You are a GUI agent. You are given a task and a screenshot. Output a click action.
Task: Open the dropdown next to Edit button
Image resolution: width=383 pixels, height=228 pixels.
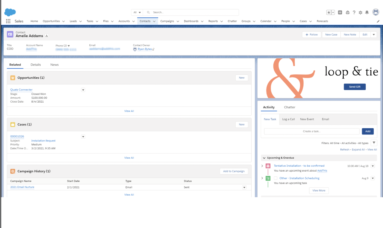point(374,35)
